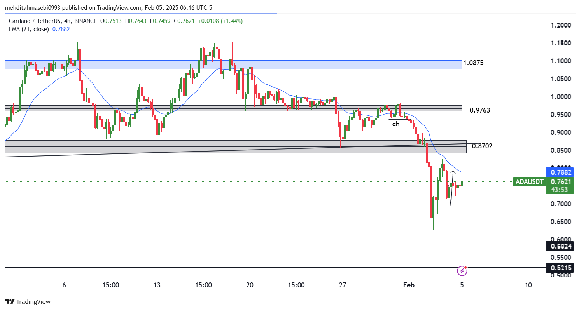Click the '13' date axis label

(157, 285)
